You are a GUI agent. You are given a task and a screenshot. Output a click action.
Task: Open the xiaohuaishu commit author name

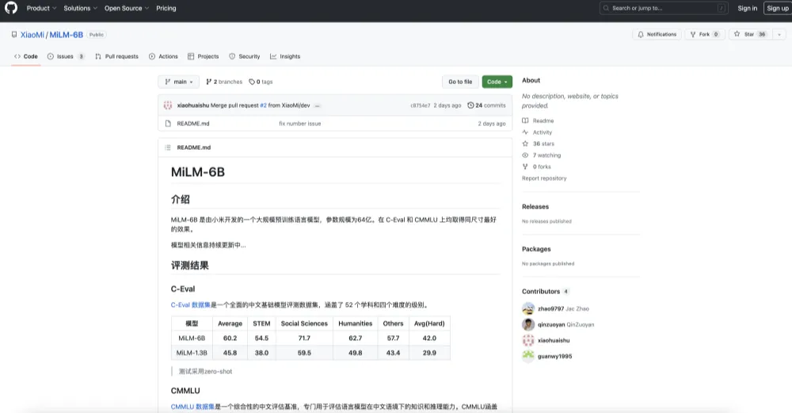point(193,105)
